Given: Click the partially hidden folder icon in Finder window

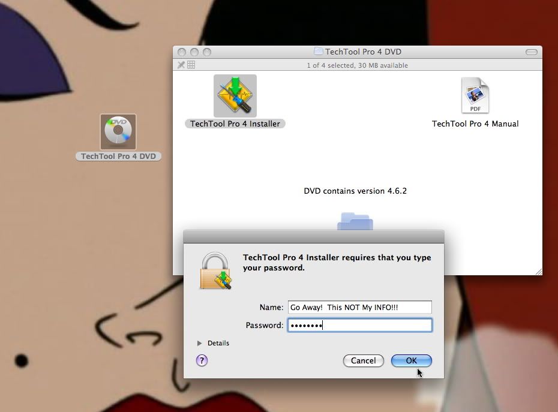Looking at the screenshot, I should click(x=355, y=221).
